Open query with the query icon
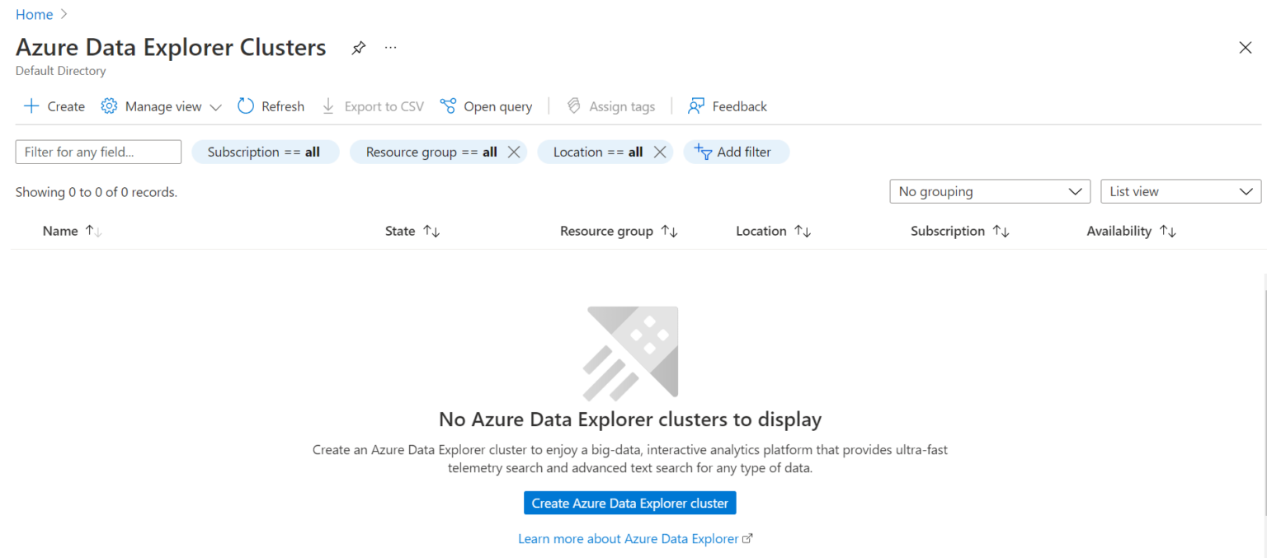1267x558 pixels. (448, 106)
